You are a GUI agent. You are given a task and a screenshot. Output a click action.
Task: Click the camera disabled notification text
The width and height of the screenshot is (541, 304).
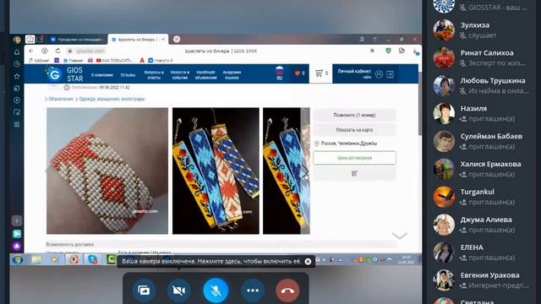tap(211, 261)
